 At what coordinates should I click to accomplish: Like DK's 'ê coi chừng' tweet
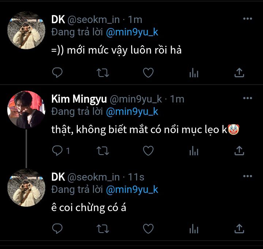point(148,229)
